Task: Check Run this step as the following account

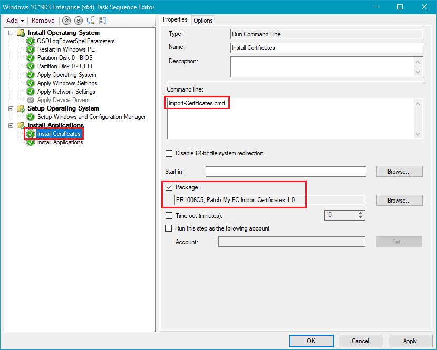Action: point(168,228)
